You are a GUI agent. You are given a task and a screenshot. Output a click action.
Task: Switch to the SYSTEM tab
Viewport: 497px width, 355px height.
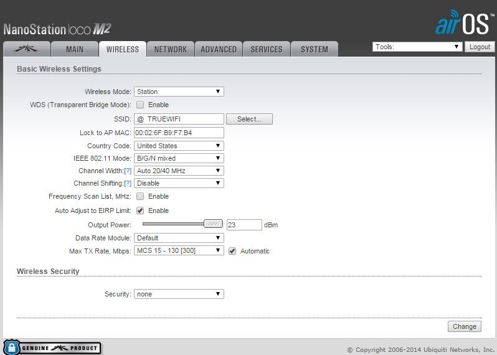pyautogui.click(x=315, y=49)
